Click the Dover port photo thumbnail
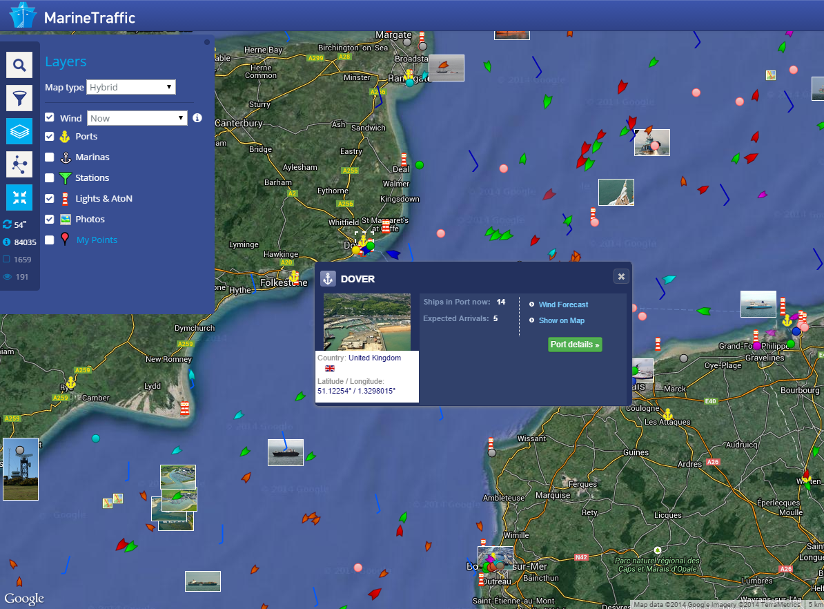The height and width of the screenshot is (609, 824). coord(367,322)
